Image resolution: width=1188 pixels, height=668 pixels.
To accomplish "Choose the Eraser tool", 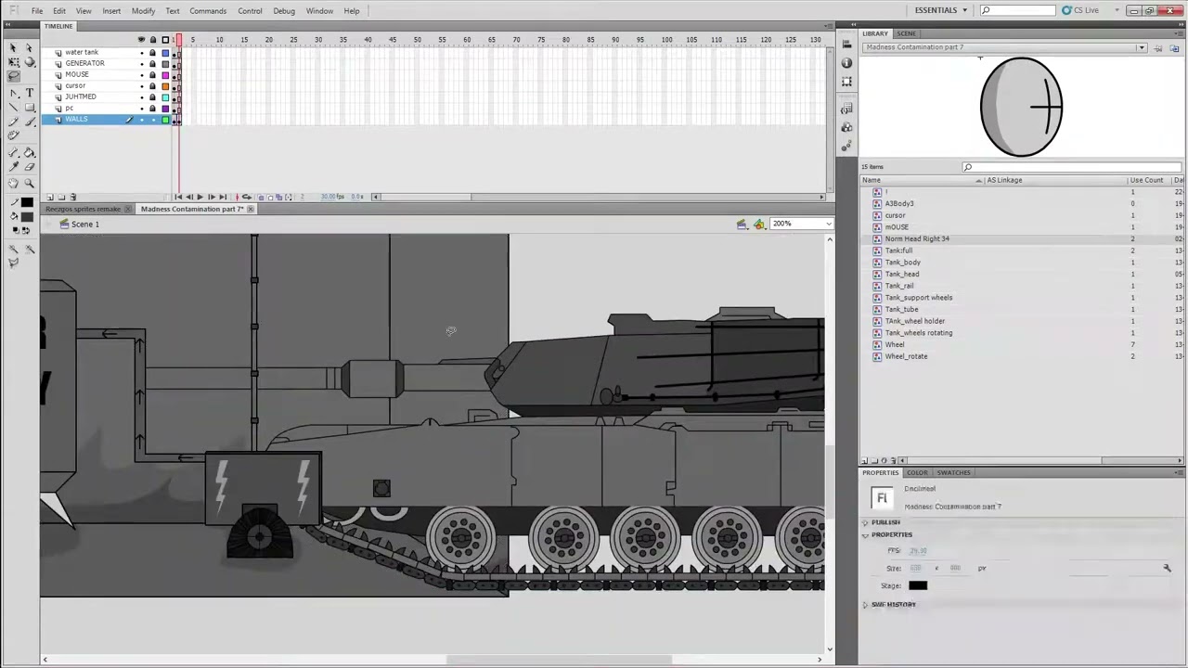I will (x=29, y=168).
